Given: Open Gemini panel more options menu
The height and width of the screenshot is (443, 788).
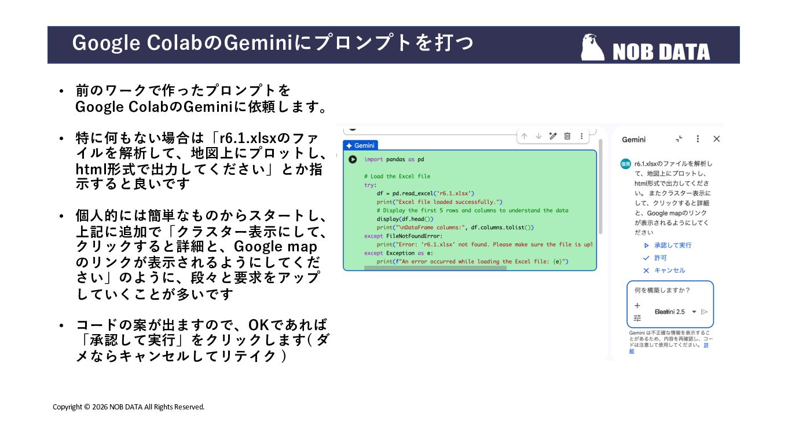Looking at the screenshot, I should (x=698, y=139).
